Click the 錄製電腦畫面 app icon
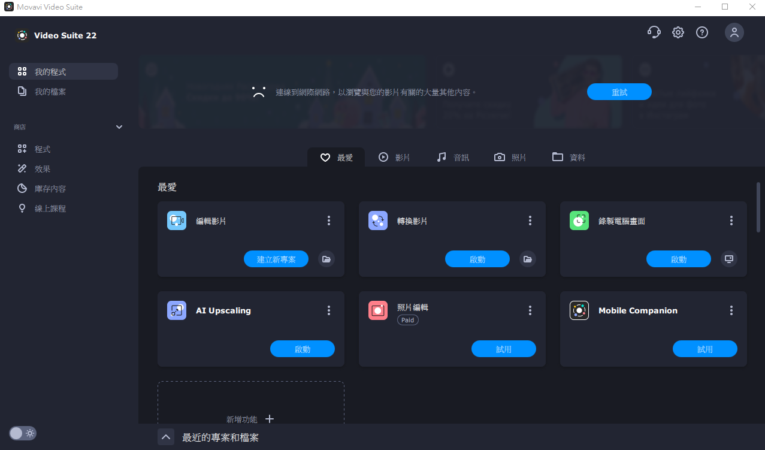The width and height of the screenshot is (765, 450). coord(579,221)
